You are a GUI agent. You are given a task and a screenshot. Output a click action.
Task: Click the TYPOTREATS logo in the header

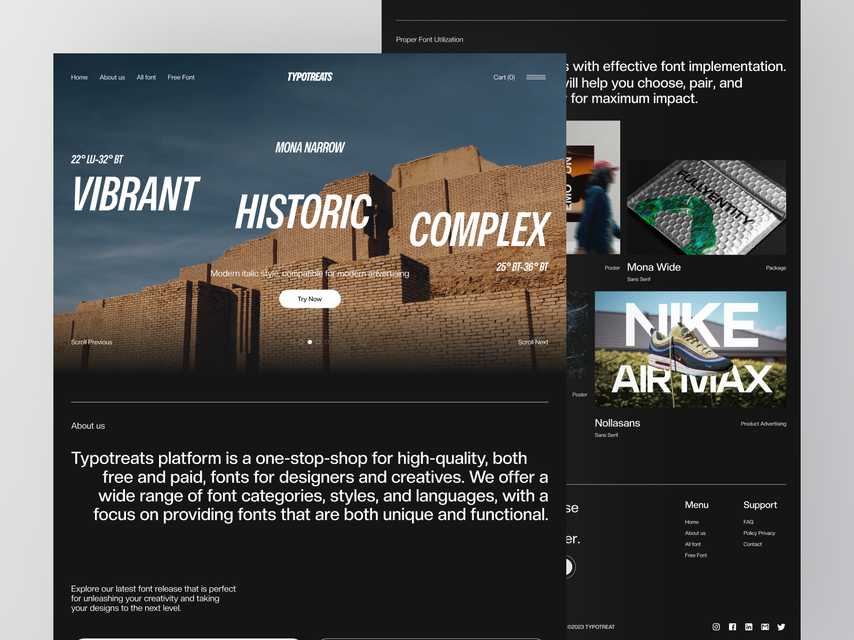pos(310,76)
